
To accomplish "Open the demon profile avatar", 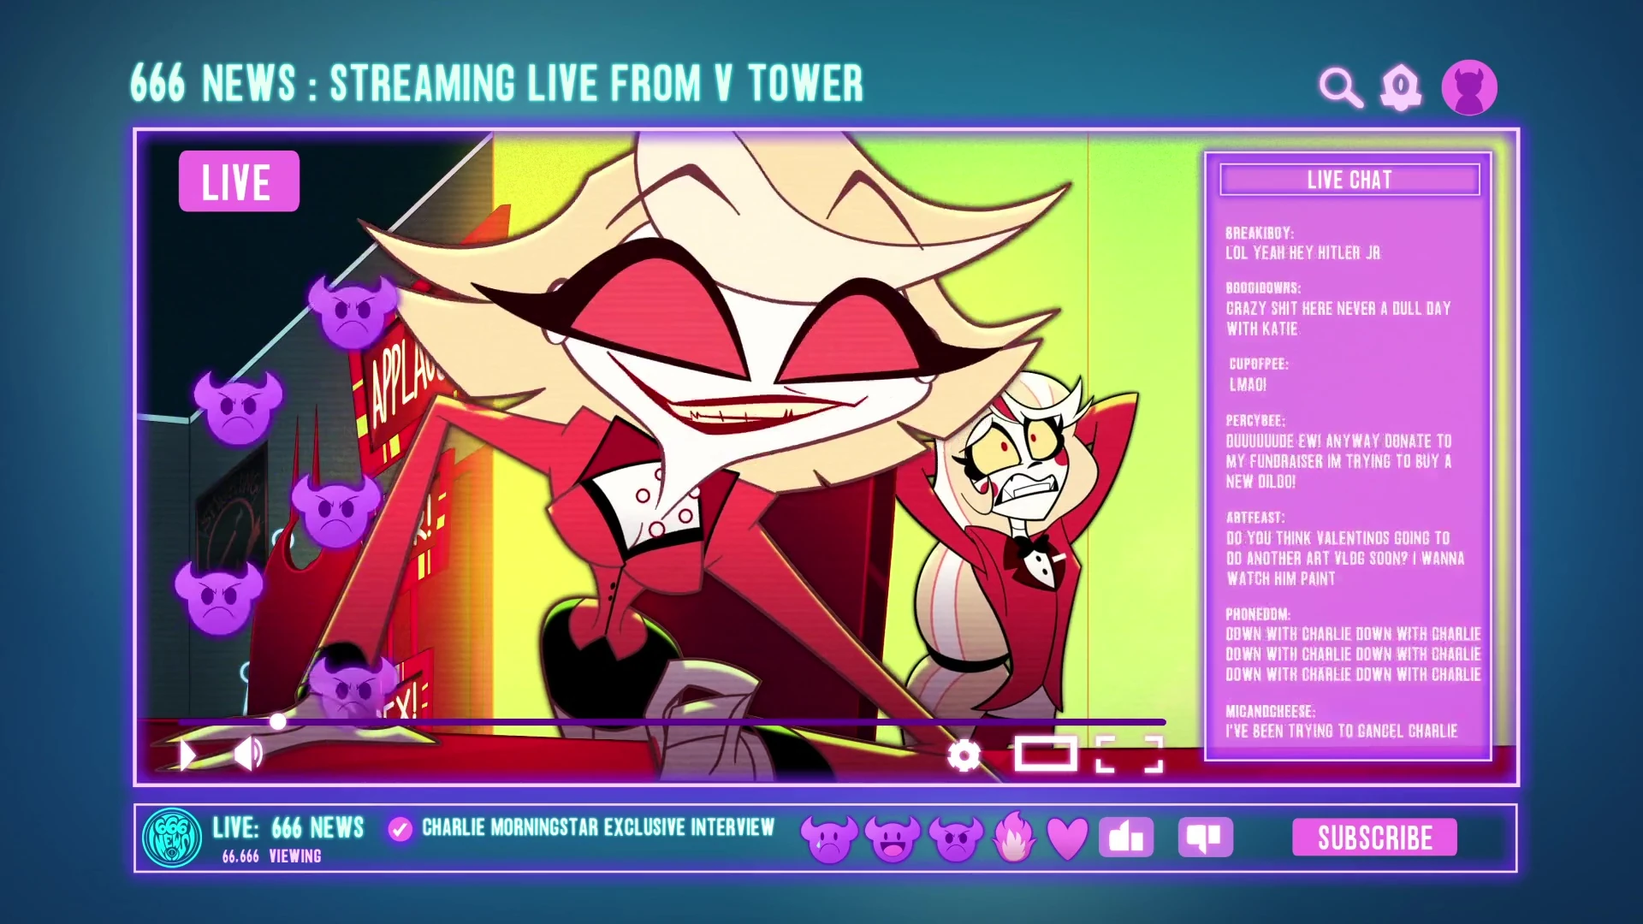I will pos(1468,87).
